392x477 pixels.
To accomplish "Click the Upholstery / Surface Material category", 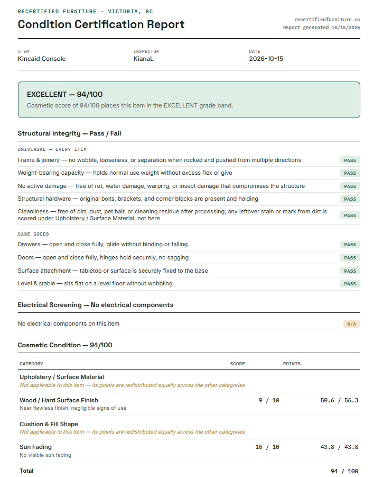I will [62, 377].
